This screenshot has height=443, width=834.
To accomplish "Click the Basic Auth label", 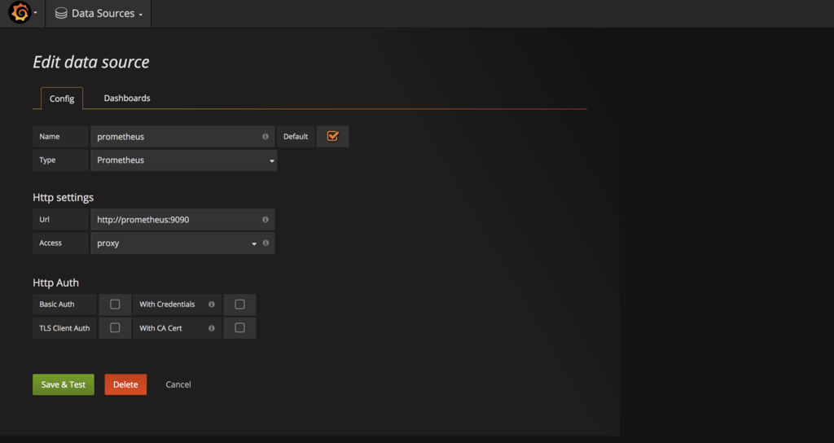I will pos(57,305).
